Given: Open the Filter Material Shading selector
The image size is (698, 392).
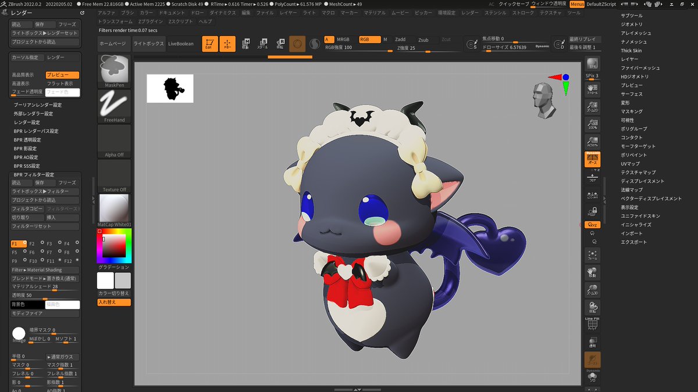Looking at the screenshot, I should click(45, 270).
